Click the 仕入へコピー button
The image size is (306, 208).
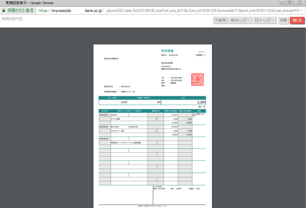(265, 20)
